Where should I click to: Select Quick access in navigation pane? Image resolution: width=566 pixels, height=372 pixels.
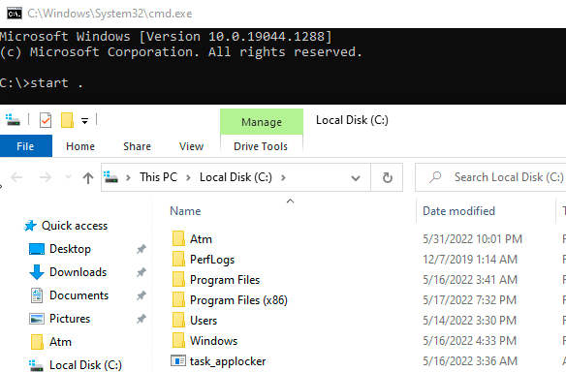click(x=66, y=226)
